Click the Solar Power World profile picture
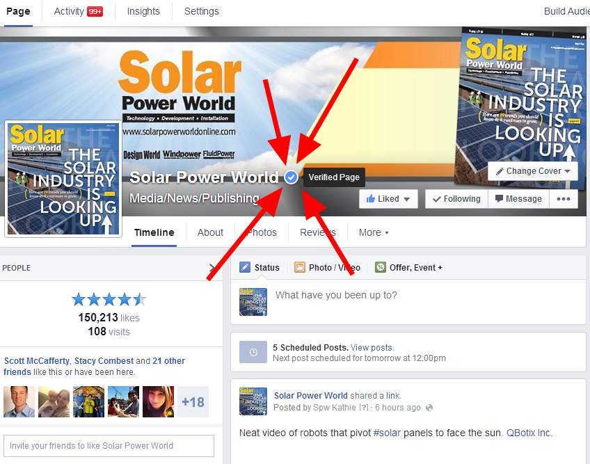 (x=63, y=179)
